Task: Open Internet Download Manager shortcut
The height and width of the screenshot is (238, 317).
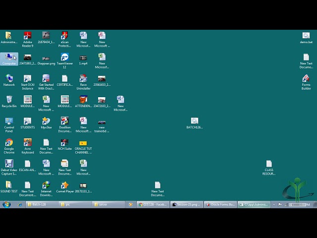Action: [x=46, y=189]
